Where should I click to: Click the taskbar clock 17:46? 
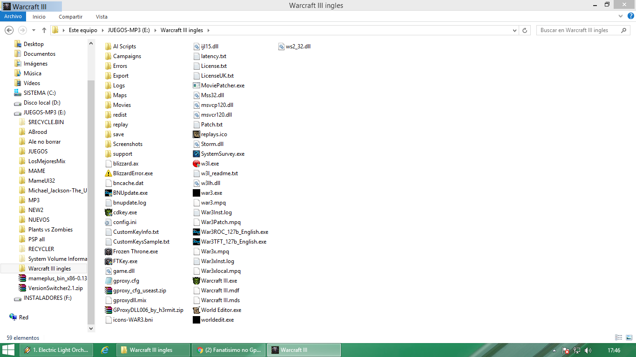pyautogui.click(x=614, y=350)
